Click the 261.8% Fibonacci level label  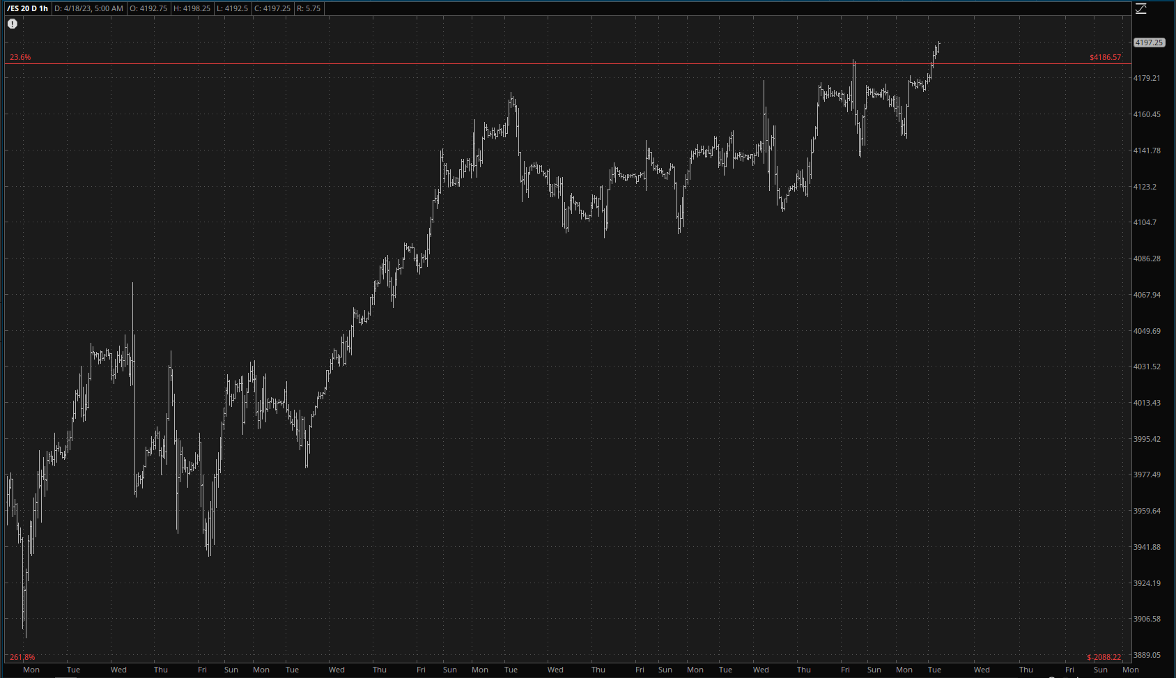click(x=22, y=657)
